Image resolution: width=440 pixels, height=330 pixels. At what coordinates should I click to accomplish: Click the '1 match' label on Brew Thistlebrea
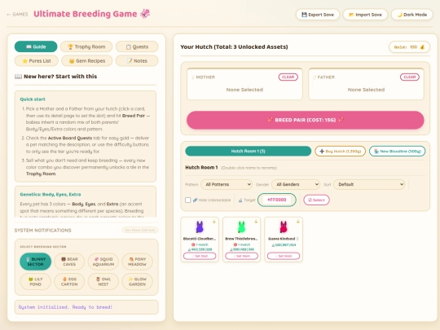[241, 244]
